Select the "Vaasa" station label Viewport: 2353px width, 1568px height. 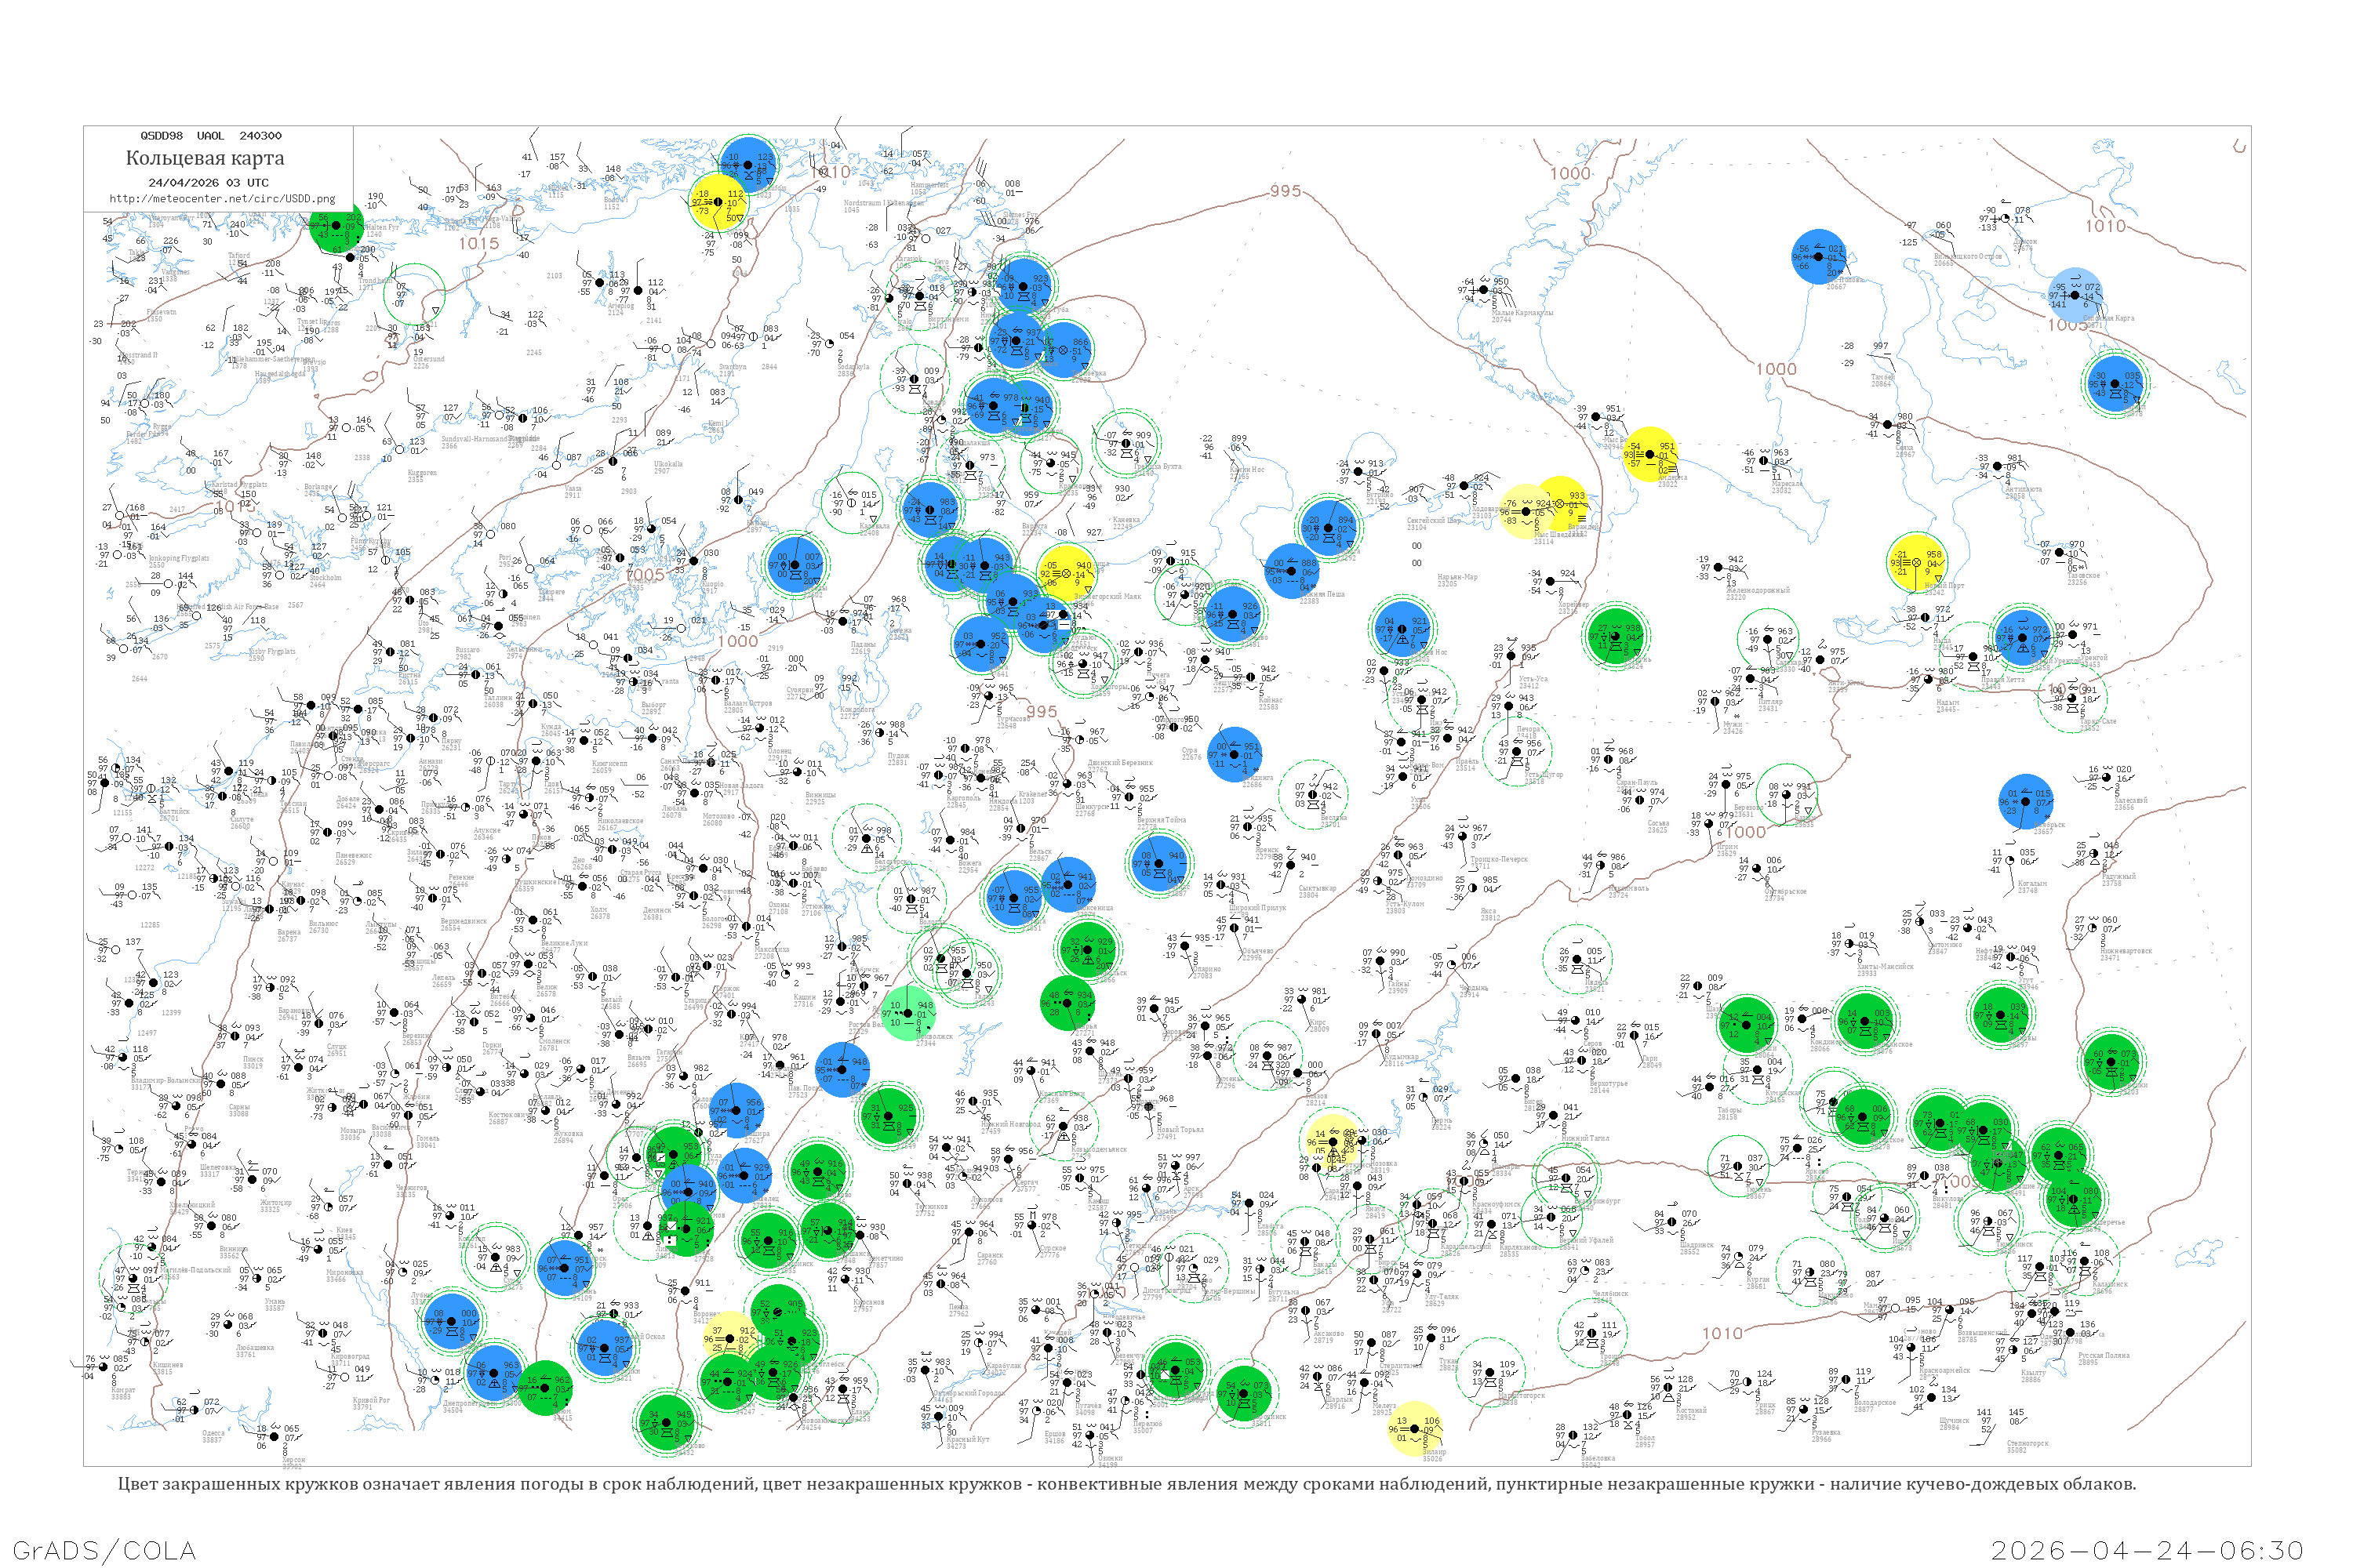573,488
